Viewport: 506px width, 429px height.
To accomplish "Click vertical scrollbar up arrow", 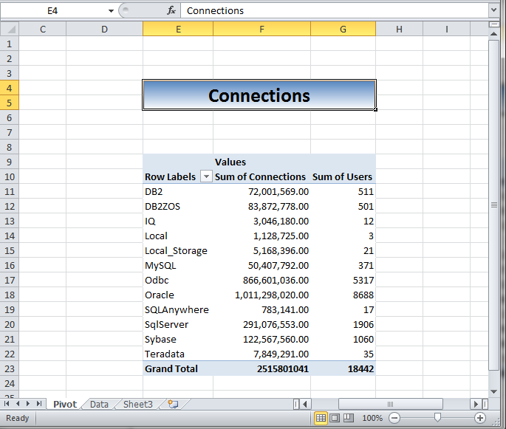I will (493, 33).
